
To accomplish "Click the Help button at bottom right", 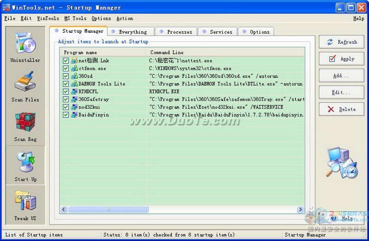I will tap(341, 218).
